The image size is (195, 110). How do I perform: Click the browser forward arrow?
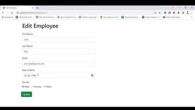coord(7,13)
